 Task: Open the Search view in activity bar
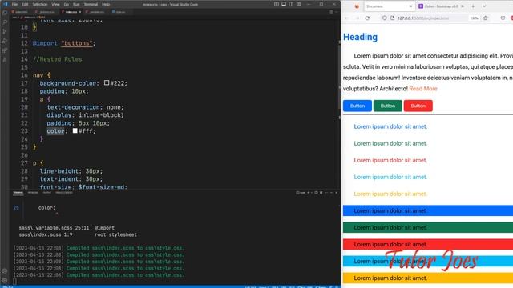(x=5, y=22)
